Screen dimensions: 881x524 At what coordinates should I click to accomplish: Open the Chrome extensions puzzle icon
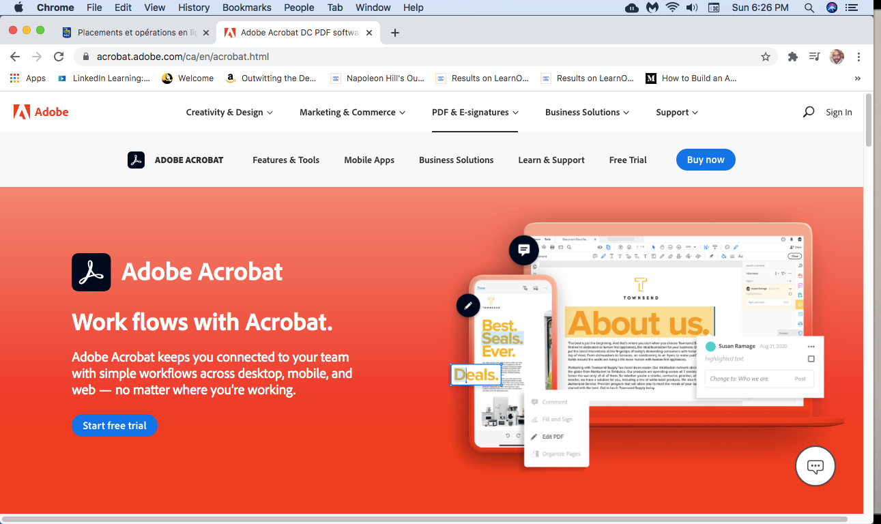tap(793, 57)
